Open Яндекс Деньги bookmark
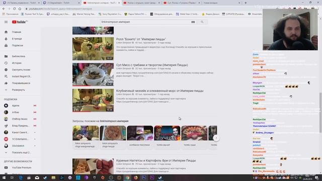Viewport: 322px width, 181px height. click(x=210, y=14)
